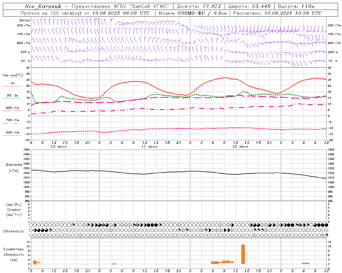Click the 500 гПа temperature legend entry
This screenshot has width=342, height=273.
12,133
